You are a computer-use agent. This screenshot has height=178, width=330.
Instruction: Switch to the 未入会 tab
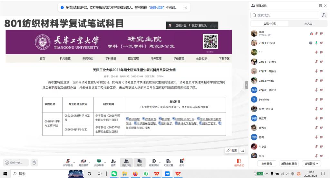pos(308,23)
